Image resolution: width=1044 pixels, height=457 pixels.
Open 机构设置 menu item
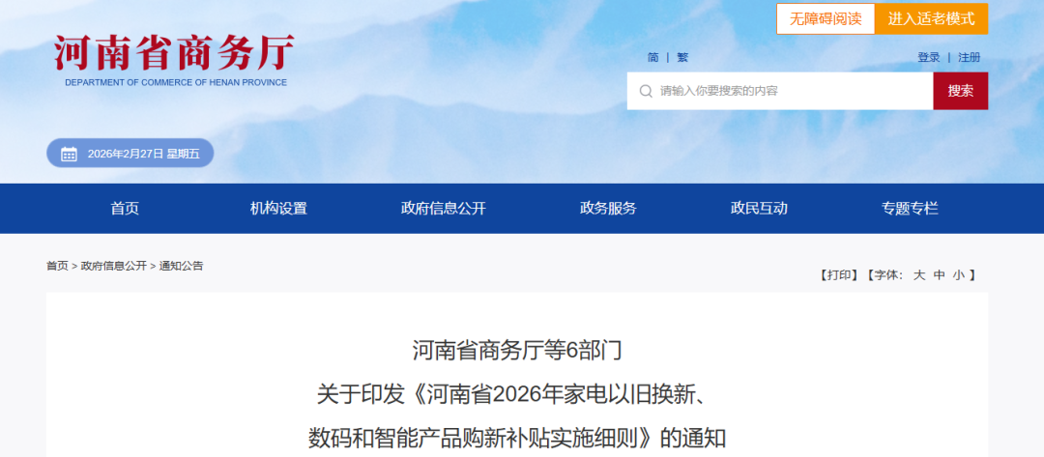(278, 209)
